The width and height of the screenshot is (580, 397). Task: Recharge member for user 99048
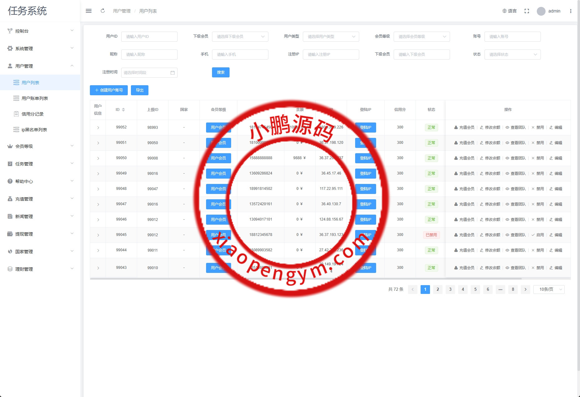click(464, 189)
